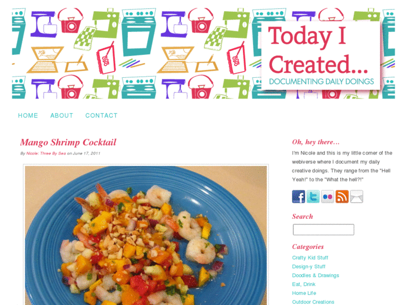Browse the Crafty Kid Stuff category
Screen dimensions: 407x305
click(x=310, y=258)
